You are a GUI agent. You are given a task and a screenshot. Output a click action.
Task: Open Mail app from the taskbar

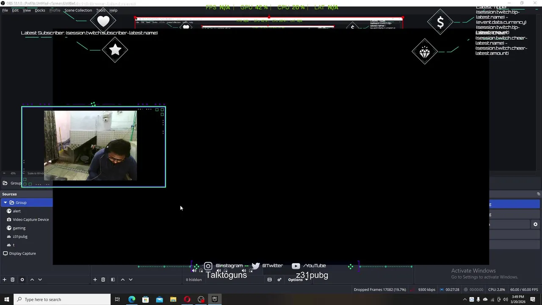tap(159, 299)
